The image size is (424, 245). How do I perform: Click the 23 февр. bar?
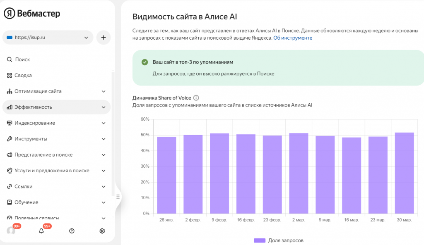[272, 175]
